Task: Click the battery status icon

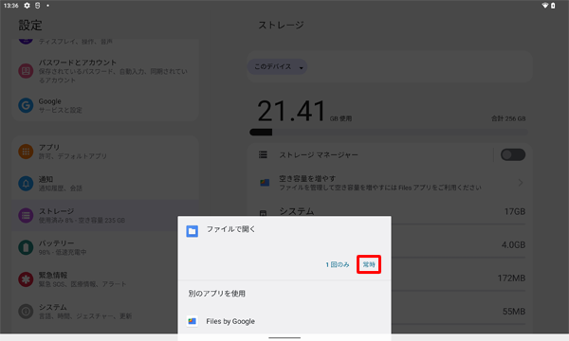Action: (553, 6)
